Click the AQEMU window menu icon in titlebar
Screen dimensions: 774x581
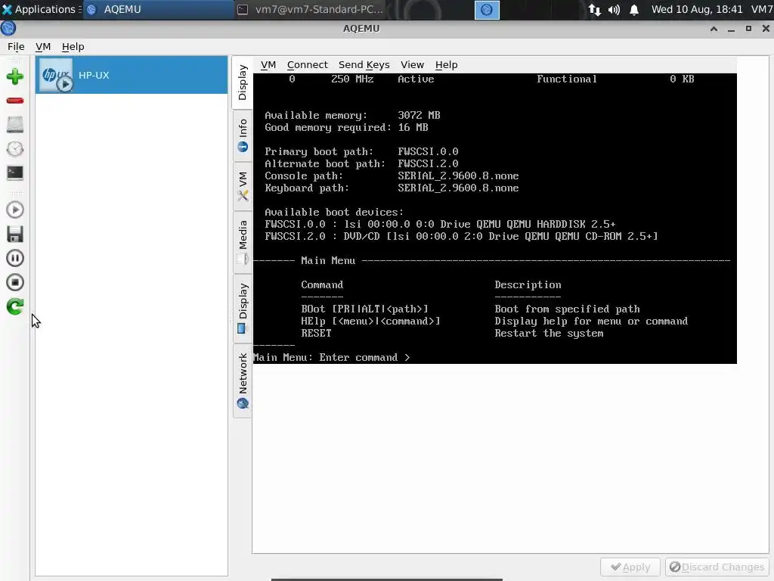(x=8, y=29)
